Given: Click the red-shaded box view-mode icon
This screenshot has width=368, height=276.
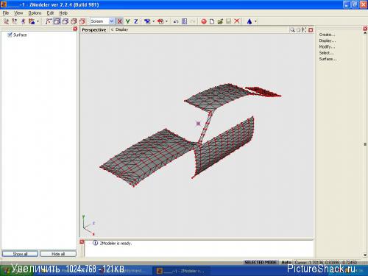Looking at the screenshot, I should coord(74,21).
